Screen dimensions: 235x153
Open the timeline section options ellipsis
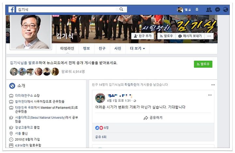coord(213,85)
